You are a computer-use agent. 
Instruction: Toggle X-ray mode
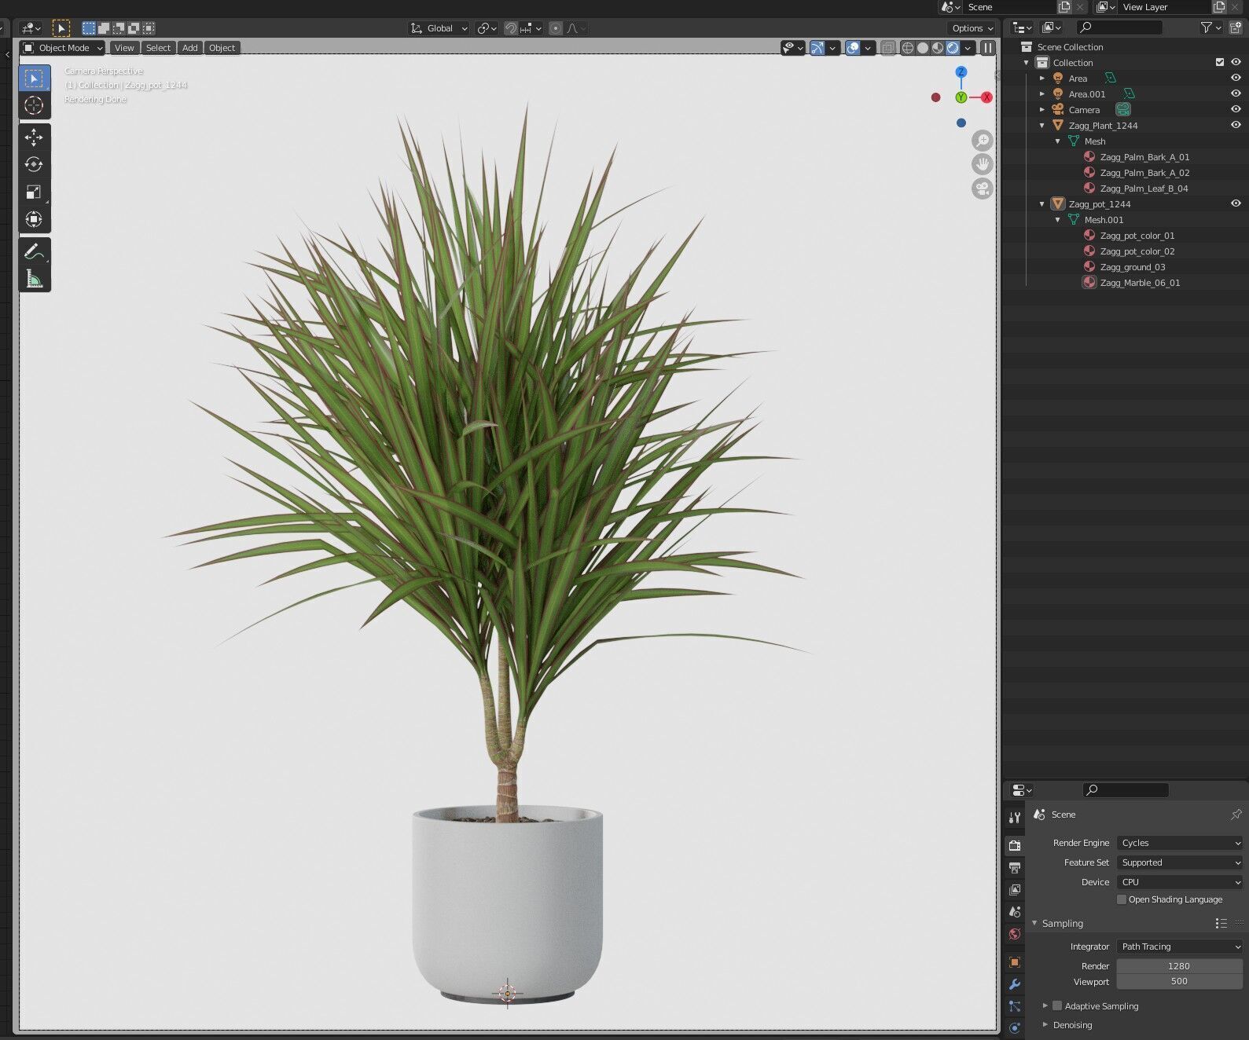point(887,48)
